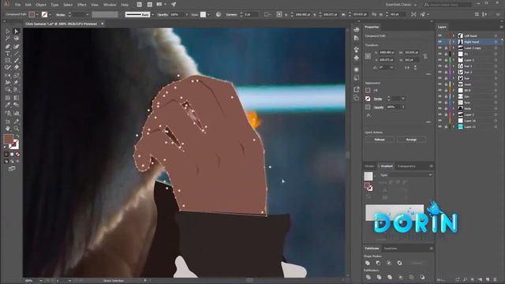This screenshot has width=505, height=284.
Task: Open the Layers panel menu
Action: [x=501, y=27]
